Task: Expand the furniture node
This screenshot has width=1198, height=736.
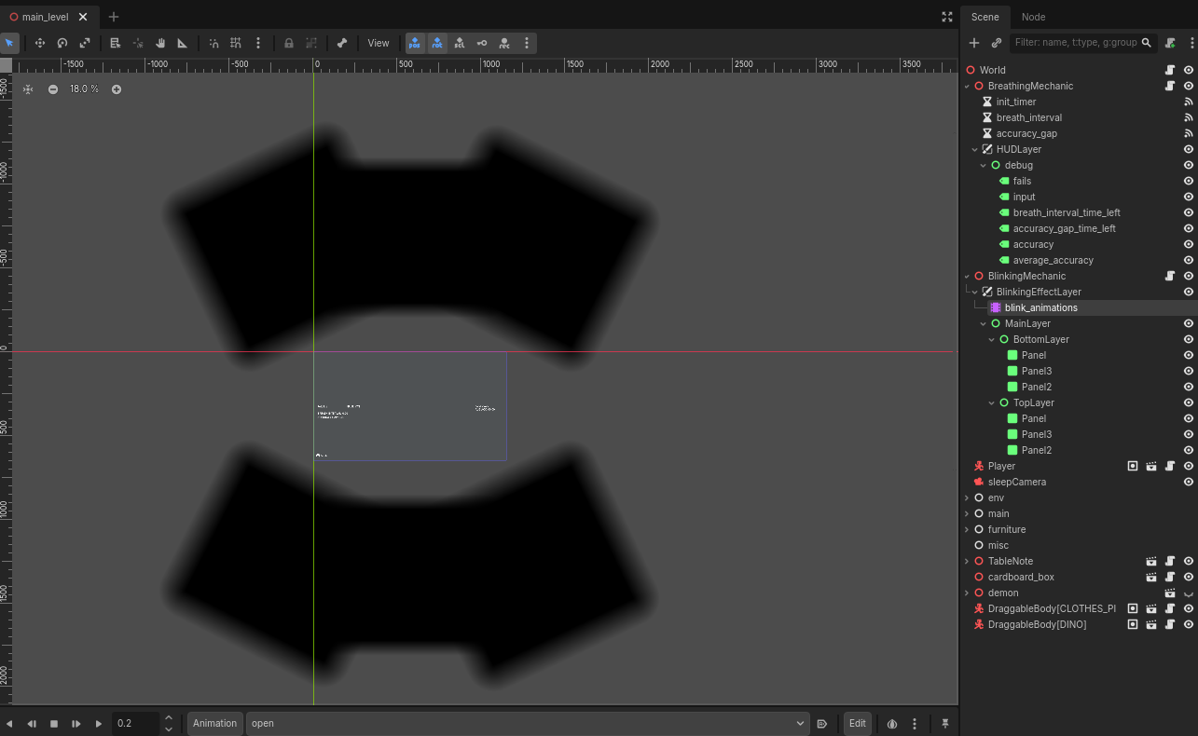Action: pyautogui.click(x=967, y=529)
